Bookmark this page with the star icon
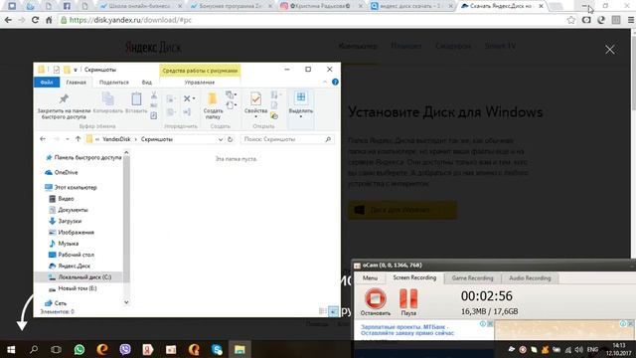Viewport: 636px width, 358px height. pos(571,20)
